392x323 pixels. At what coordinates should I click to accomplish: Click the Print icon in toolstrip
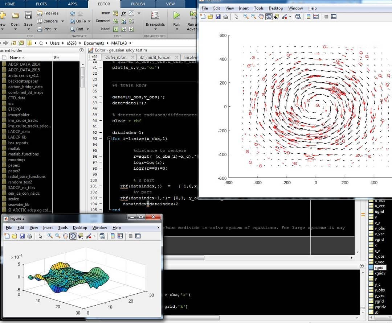[x=40, y=29]
